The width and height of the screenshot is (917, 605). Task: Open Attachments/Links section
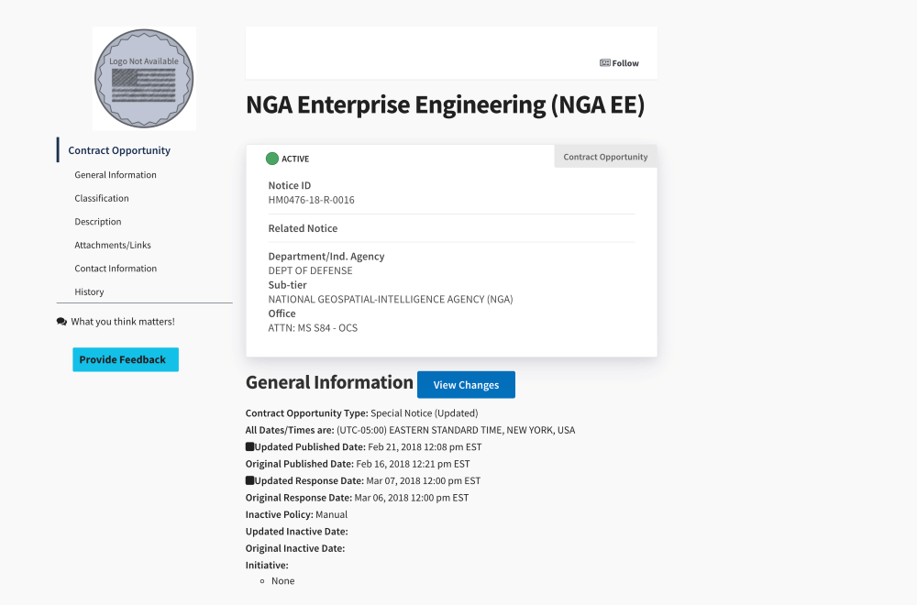(x=112, y=245)
